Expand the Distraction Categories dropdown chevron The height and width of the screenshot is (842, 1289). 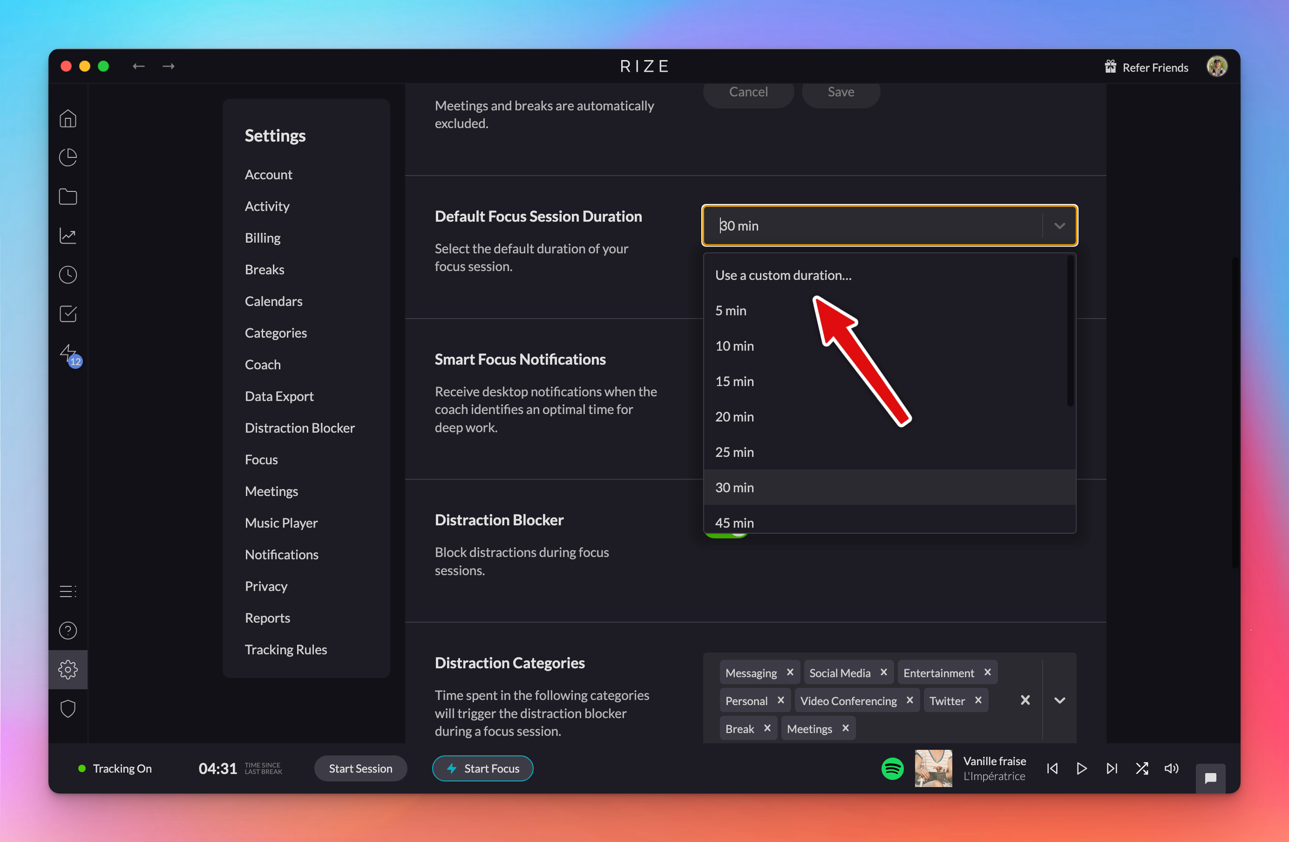(x=1060, y=700)
